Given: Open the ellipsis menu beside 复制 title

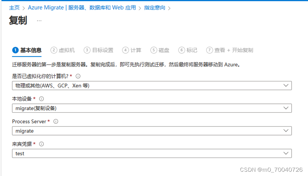Looking at the screenshot, I should (x=39, y=21).
